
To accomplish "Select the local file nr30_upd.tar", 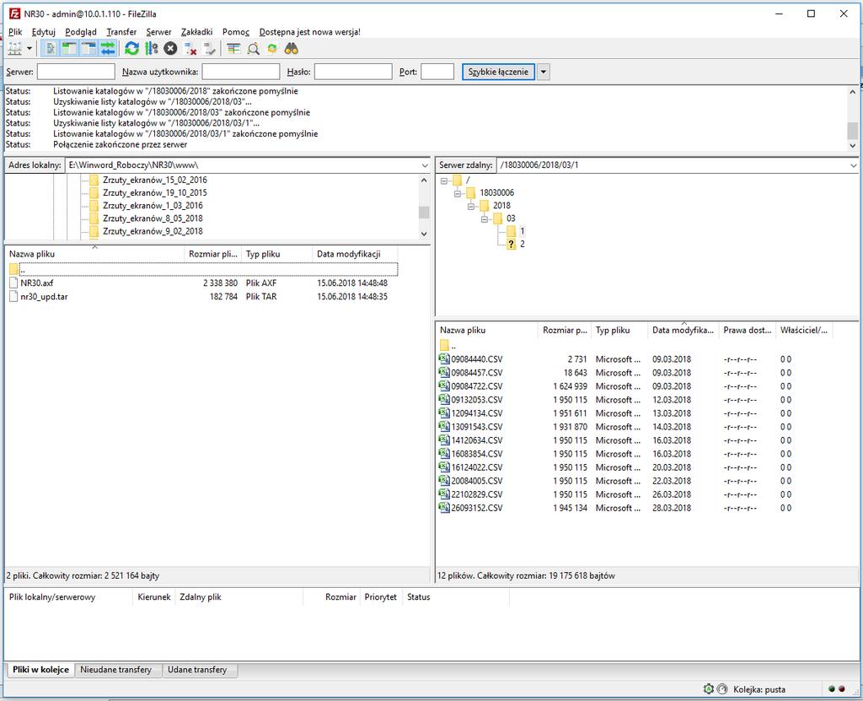I will [x=44, y=296].
